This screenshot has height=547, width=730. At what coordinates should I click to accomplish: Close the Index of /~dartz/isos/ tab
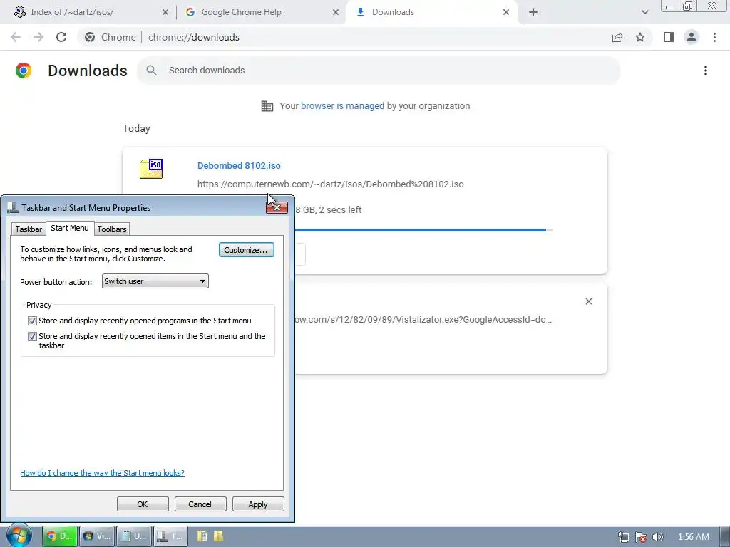165,12
